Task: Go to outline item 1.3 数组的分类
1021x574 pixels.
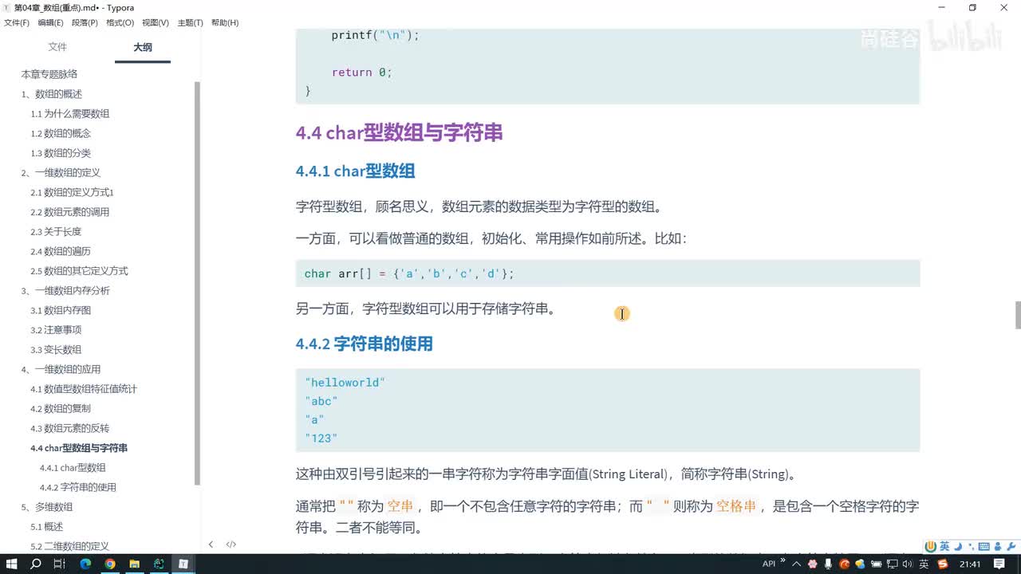Action: pyautogui.click(x=61, y=153)
